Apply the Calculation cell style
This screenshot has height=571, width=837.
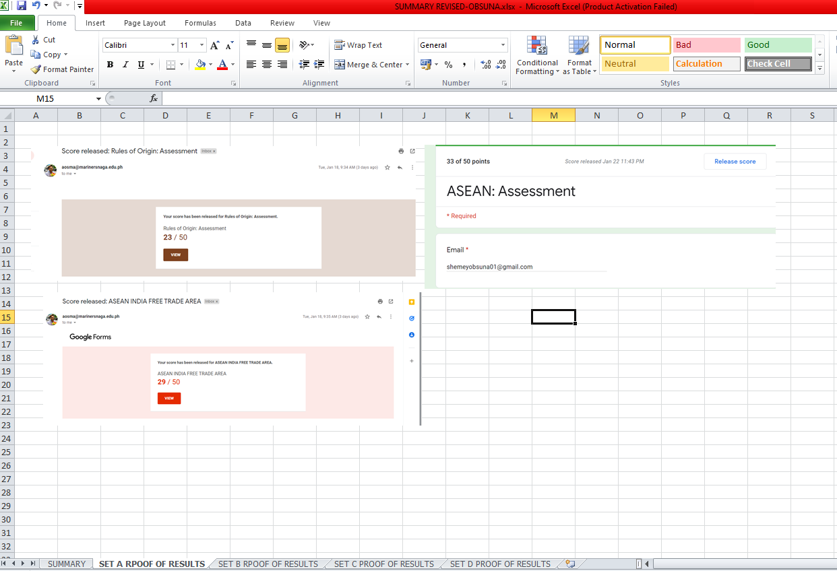coord(706,64)
